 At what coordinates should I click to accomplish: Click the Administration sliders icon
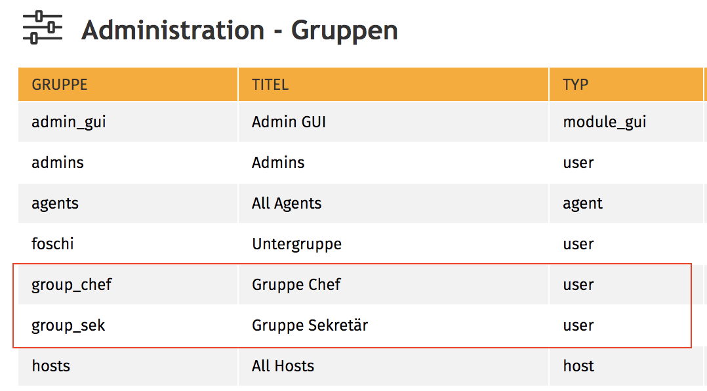click(x=42, y=28)
